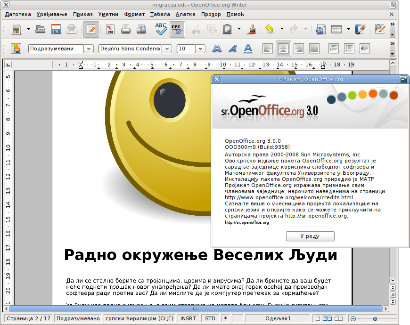Open the Styles and Formatting window

tap(16, 49)
